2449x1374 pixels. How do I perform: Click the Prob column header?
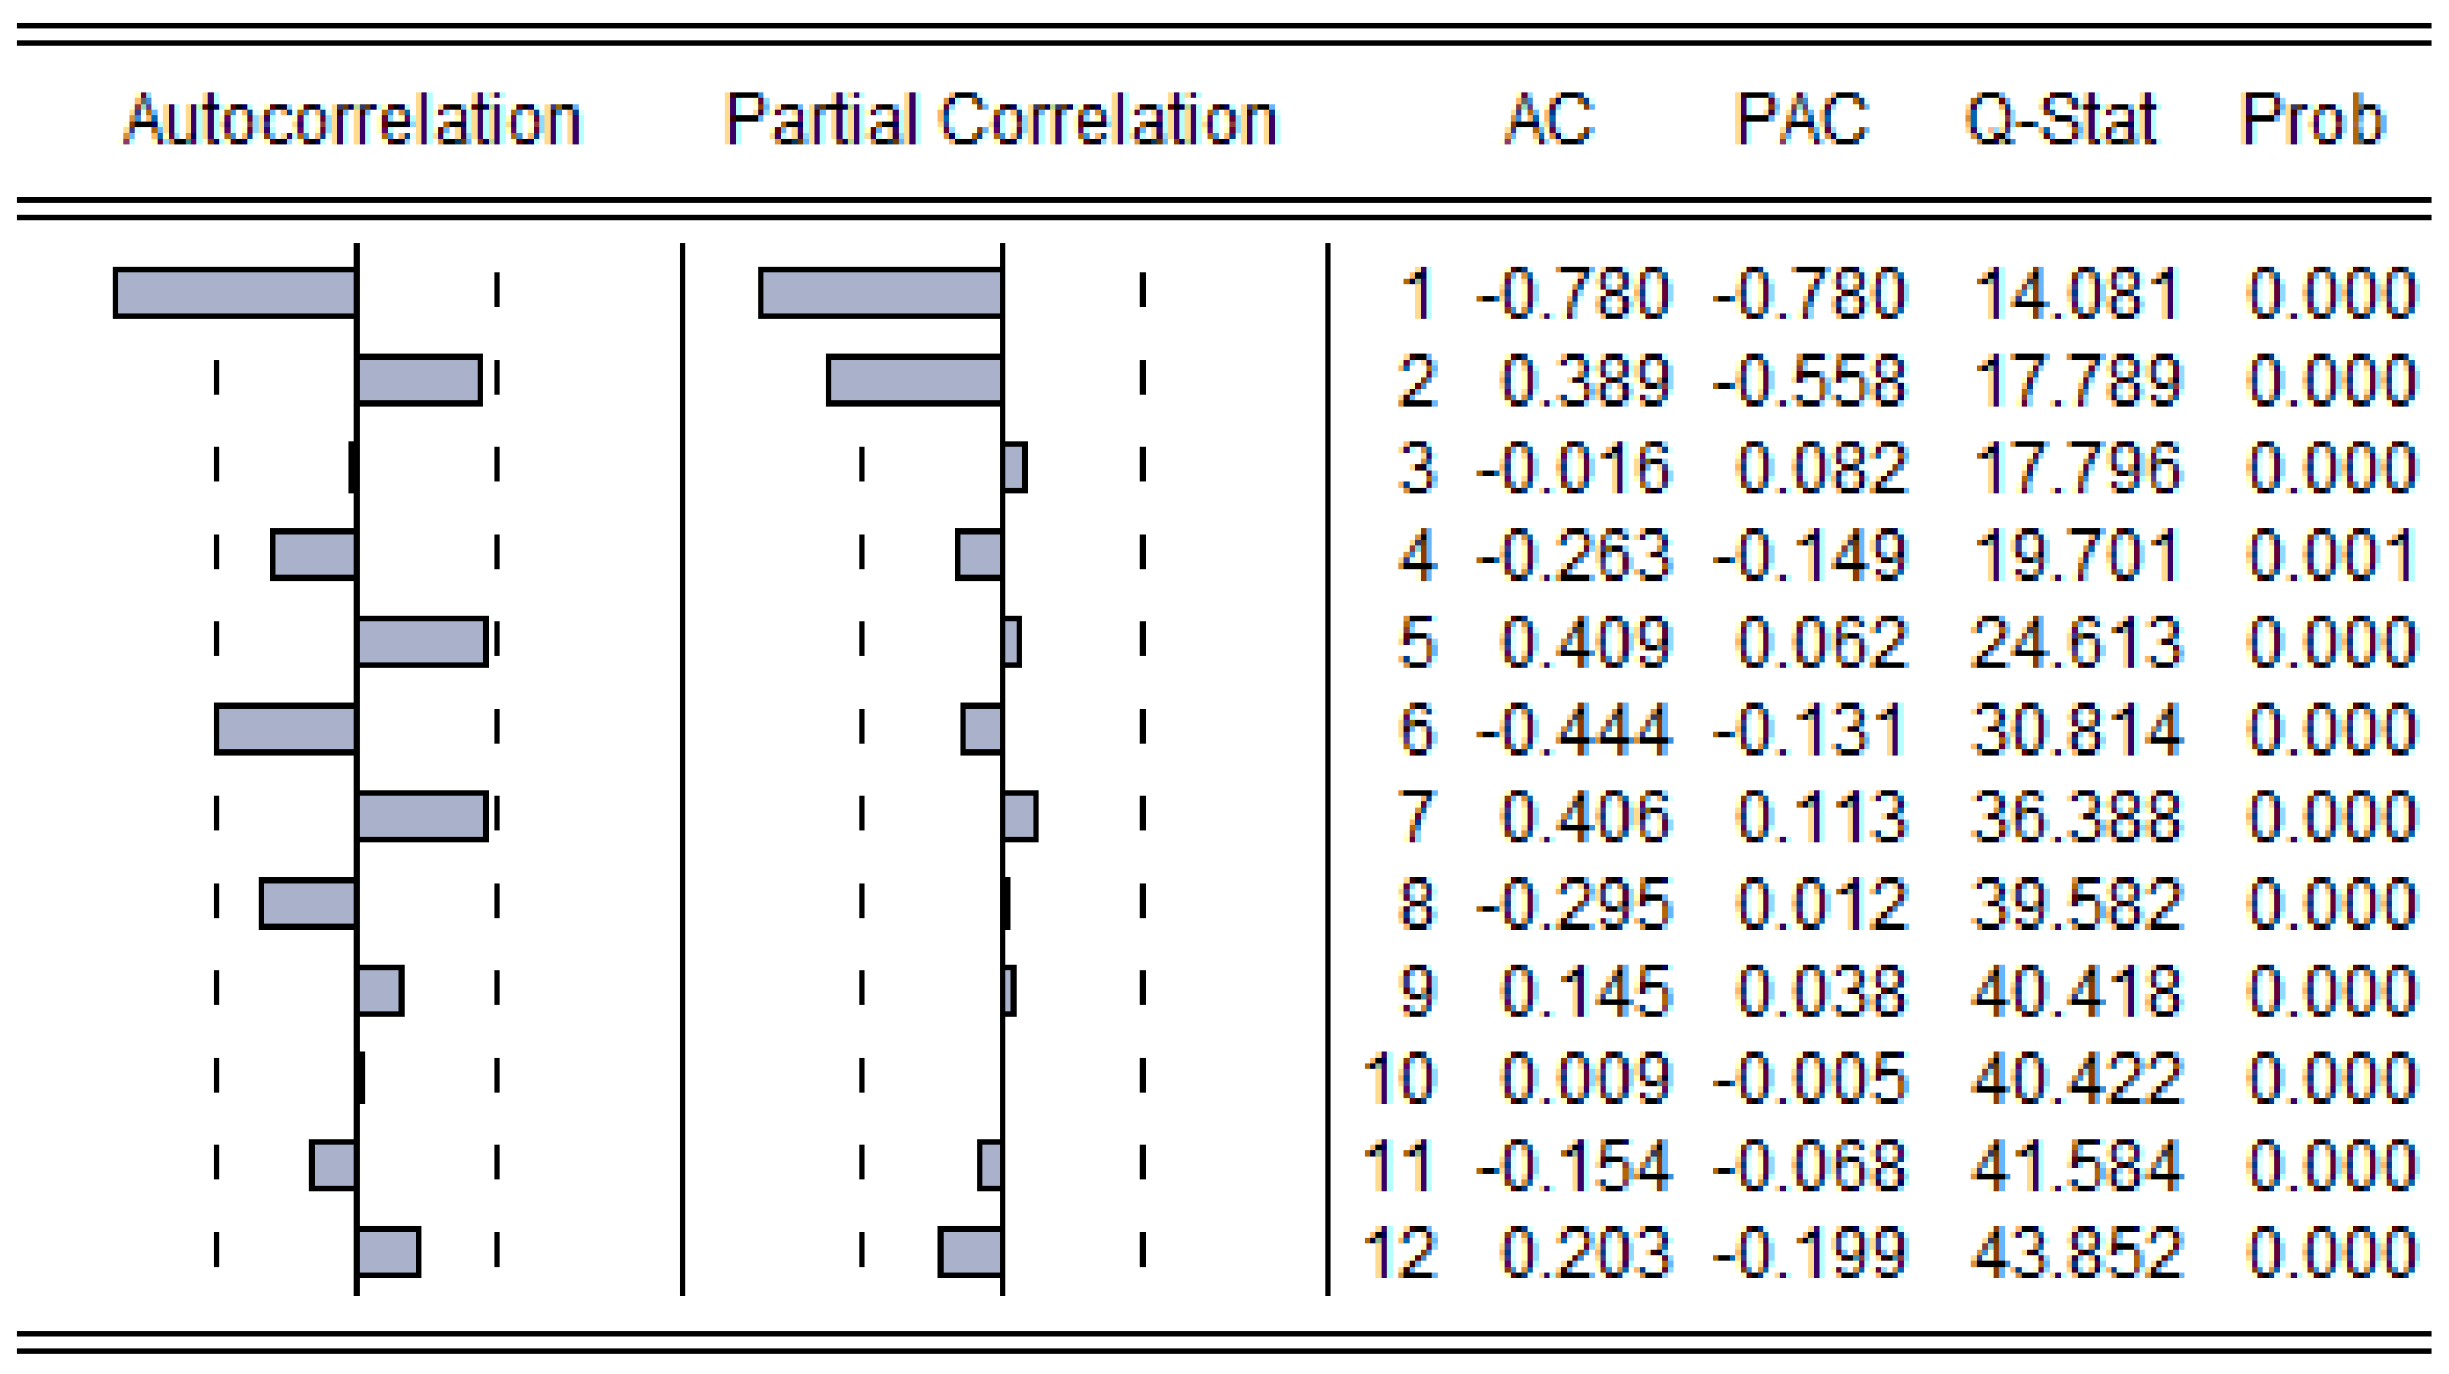click(2312, 120)
